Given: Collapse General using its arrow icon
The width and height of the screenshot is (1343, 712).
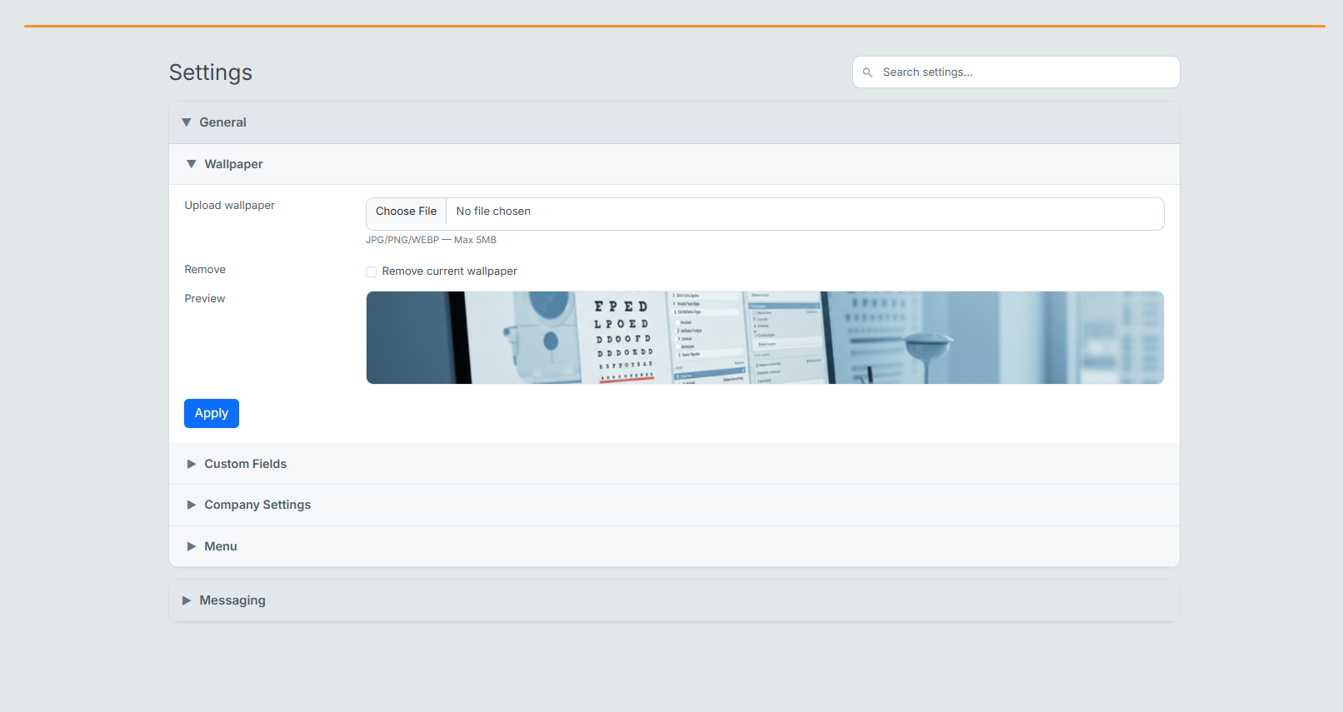Looking at the screenshot, I should tap(187, 122).
